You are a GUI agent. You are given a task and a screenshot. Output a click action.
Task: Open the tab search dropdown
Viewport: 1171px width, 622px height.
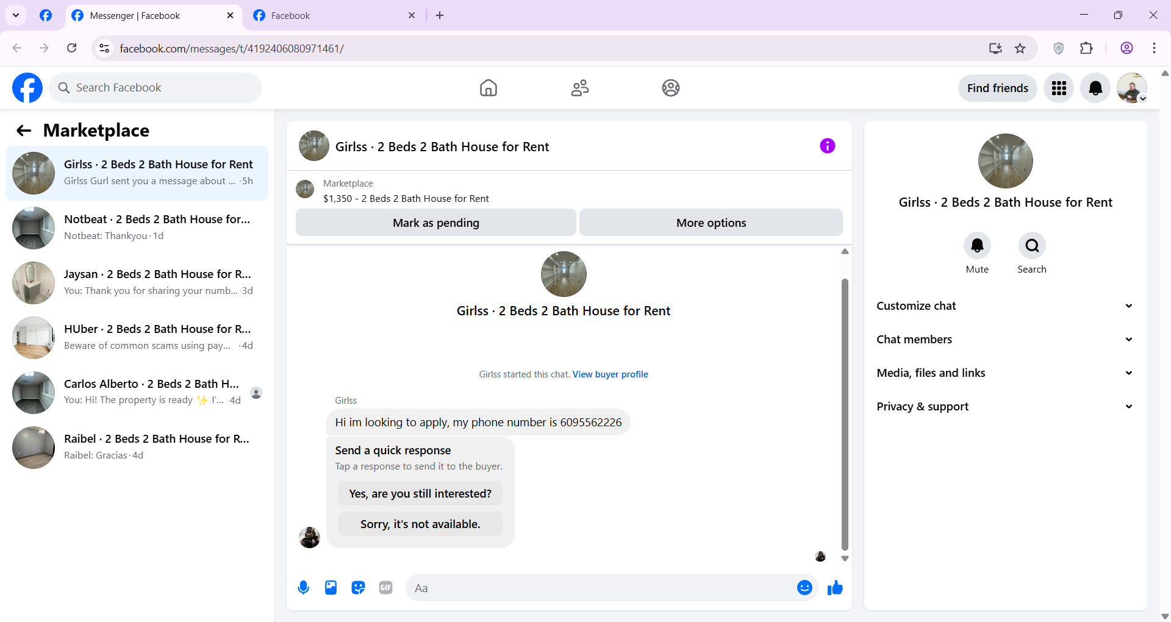(x=16, y=15)
